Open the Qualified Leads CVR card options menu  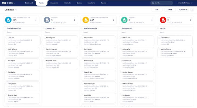click(x=36, y=20)
